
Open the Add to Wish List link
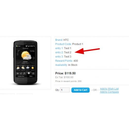click(x=109, y=89)
